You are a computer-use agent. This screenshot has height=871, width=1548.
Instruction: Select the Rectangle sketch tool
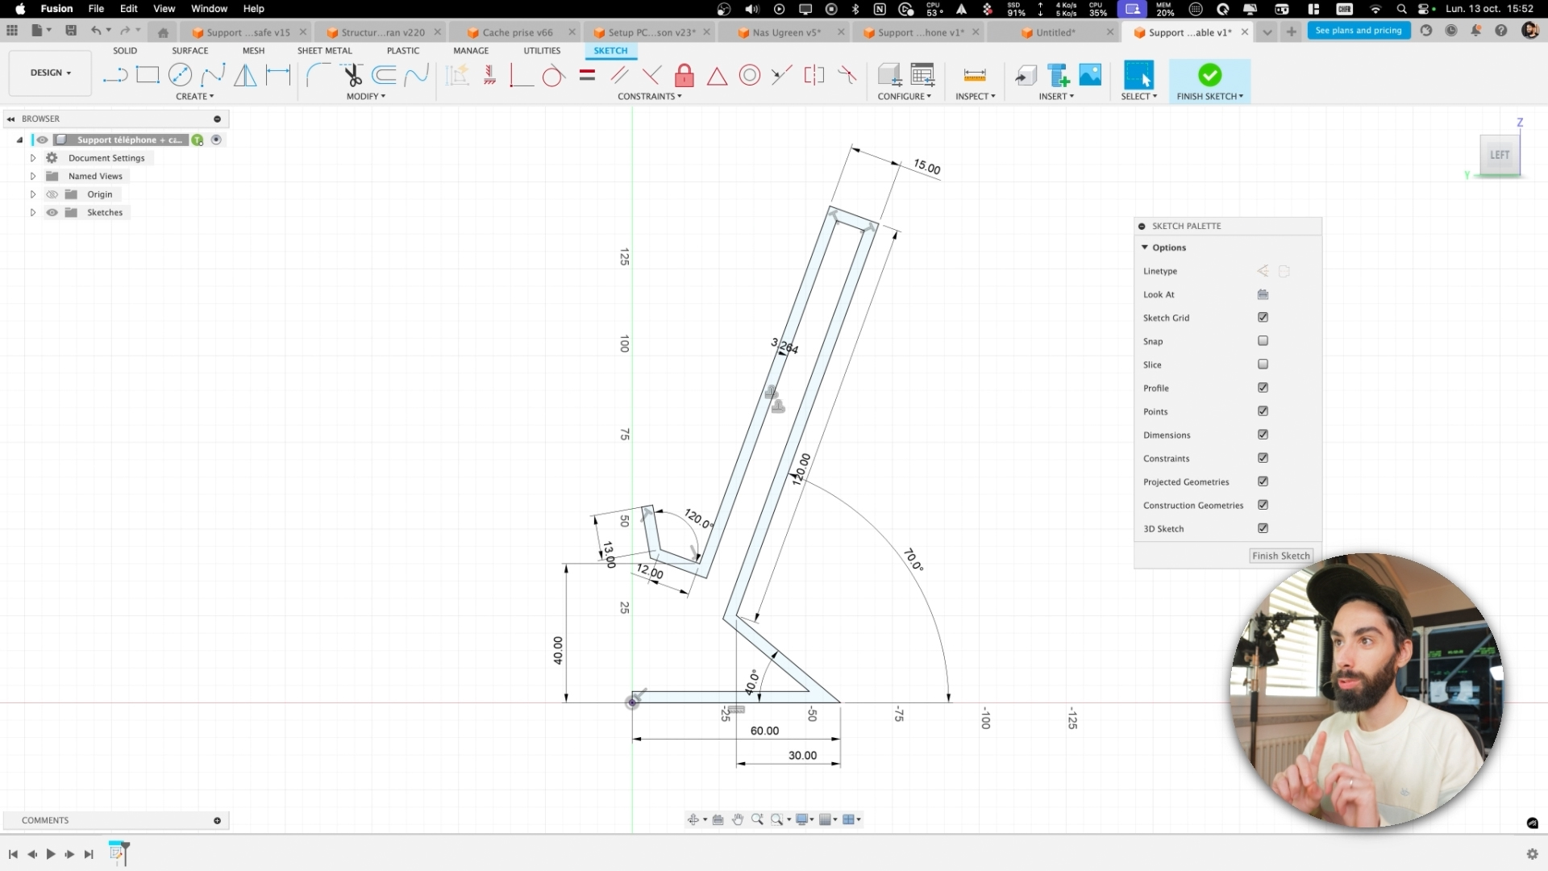[148, 75]
